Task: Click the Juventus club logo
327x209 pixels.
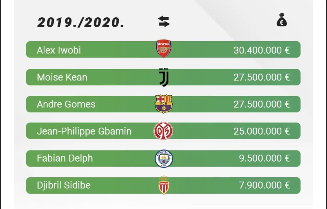Action: (164, 77)
